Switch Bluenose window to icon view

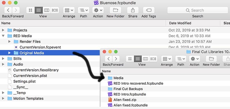pyautogui.click(x=30, y=10)
